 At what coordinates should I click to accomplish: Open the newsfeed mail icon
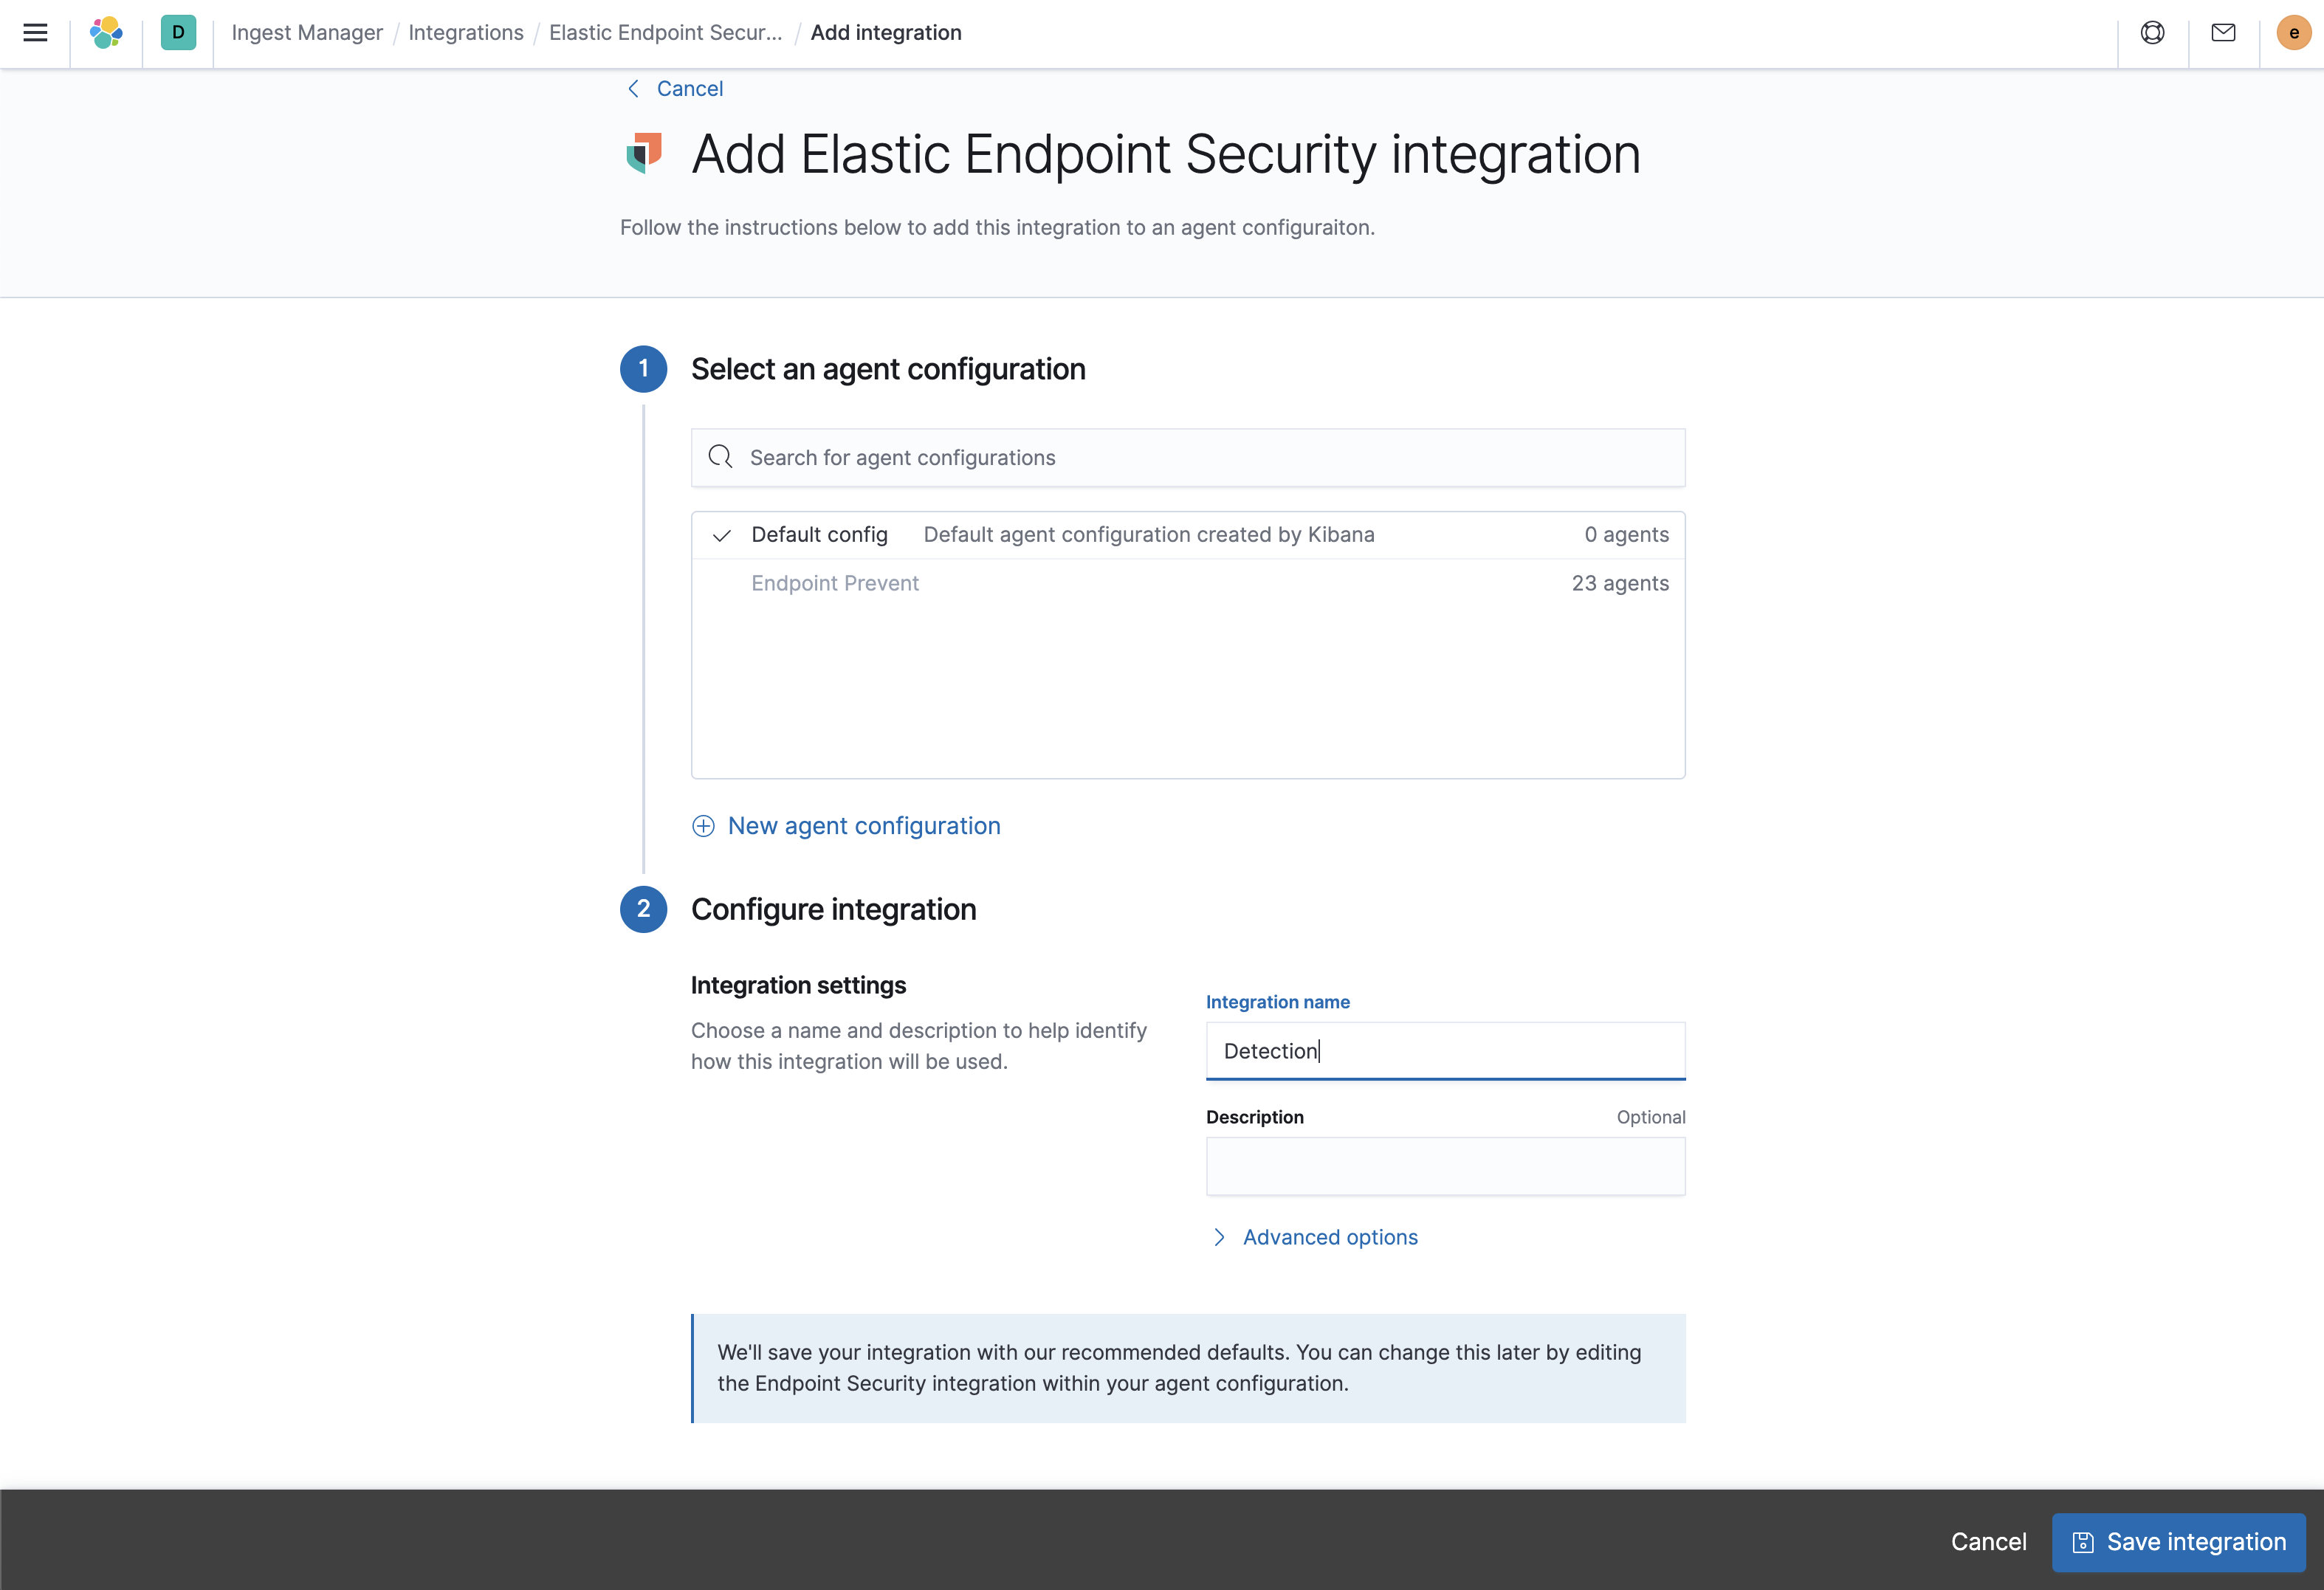(2223, 33)
